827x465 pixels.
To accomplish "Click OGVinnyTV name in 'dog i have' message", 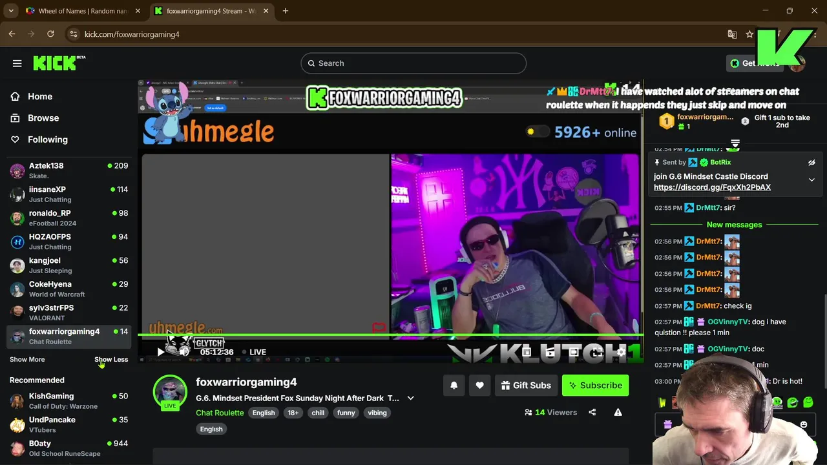I will coord(728,322).
